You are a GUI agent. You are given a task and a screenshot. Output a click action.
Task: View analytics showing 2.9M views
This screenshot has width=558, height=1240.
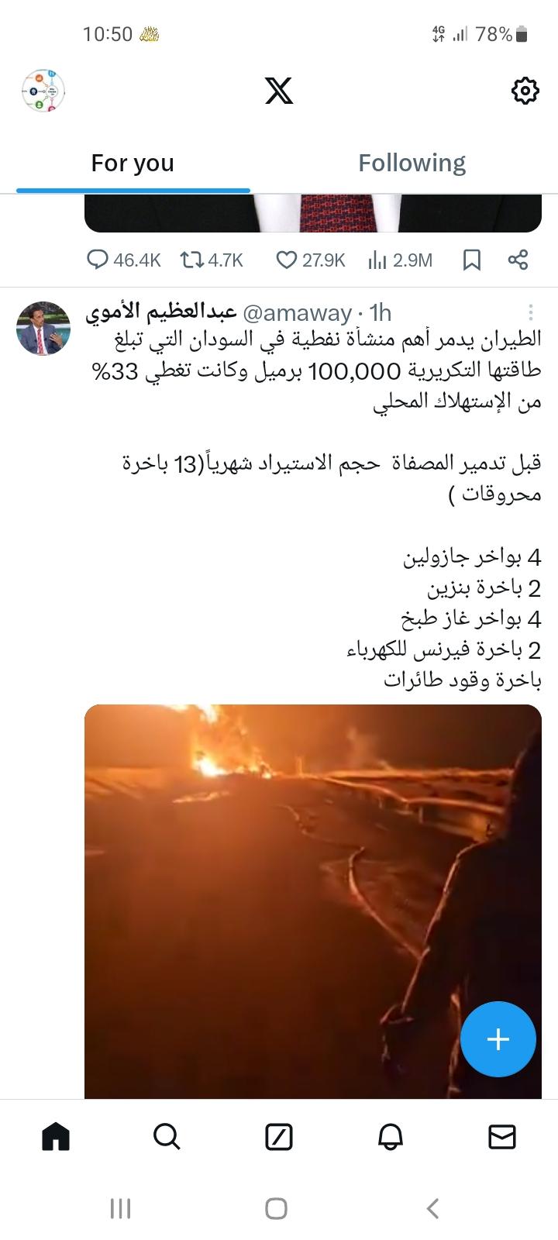click(400, 260)
